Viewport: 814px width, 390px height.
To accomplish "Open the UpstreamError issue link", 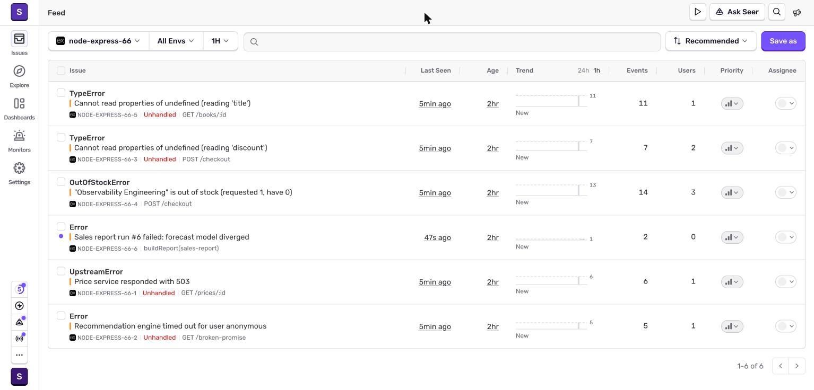I will point(96,271).
